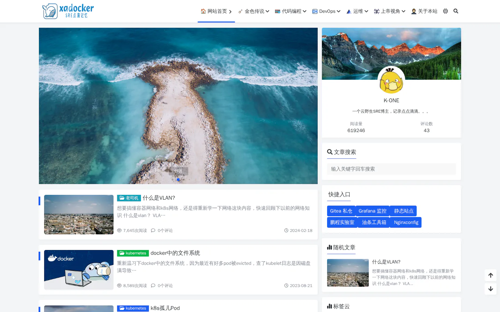
Task: Click the clock icon beside 2023-08-21
Action: 286,286
